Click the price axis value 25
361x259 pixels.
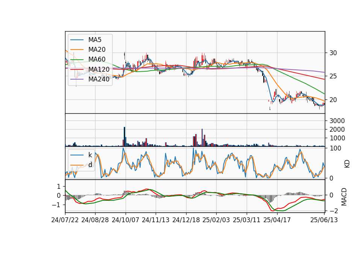point(333,76)
